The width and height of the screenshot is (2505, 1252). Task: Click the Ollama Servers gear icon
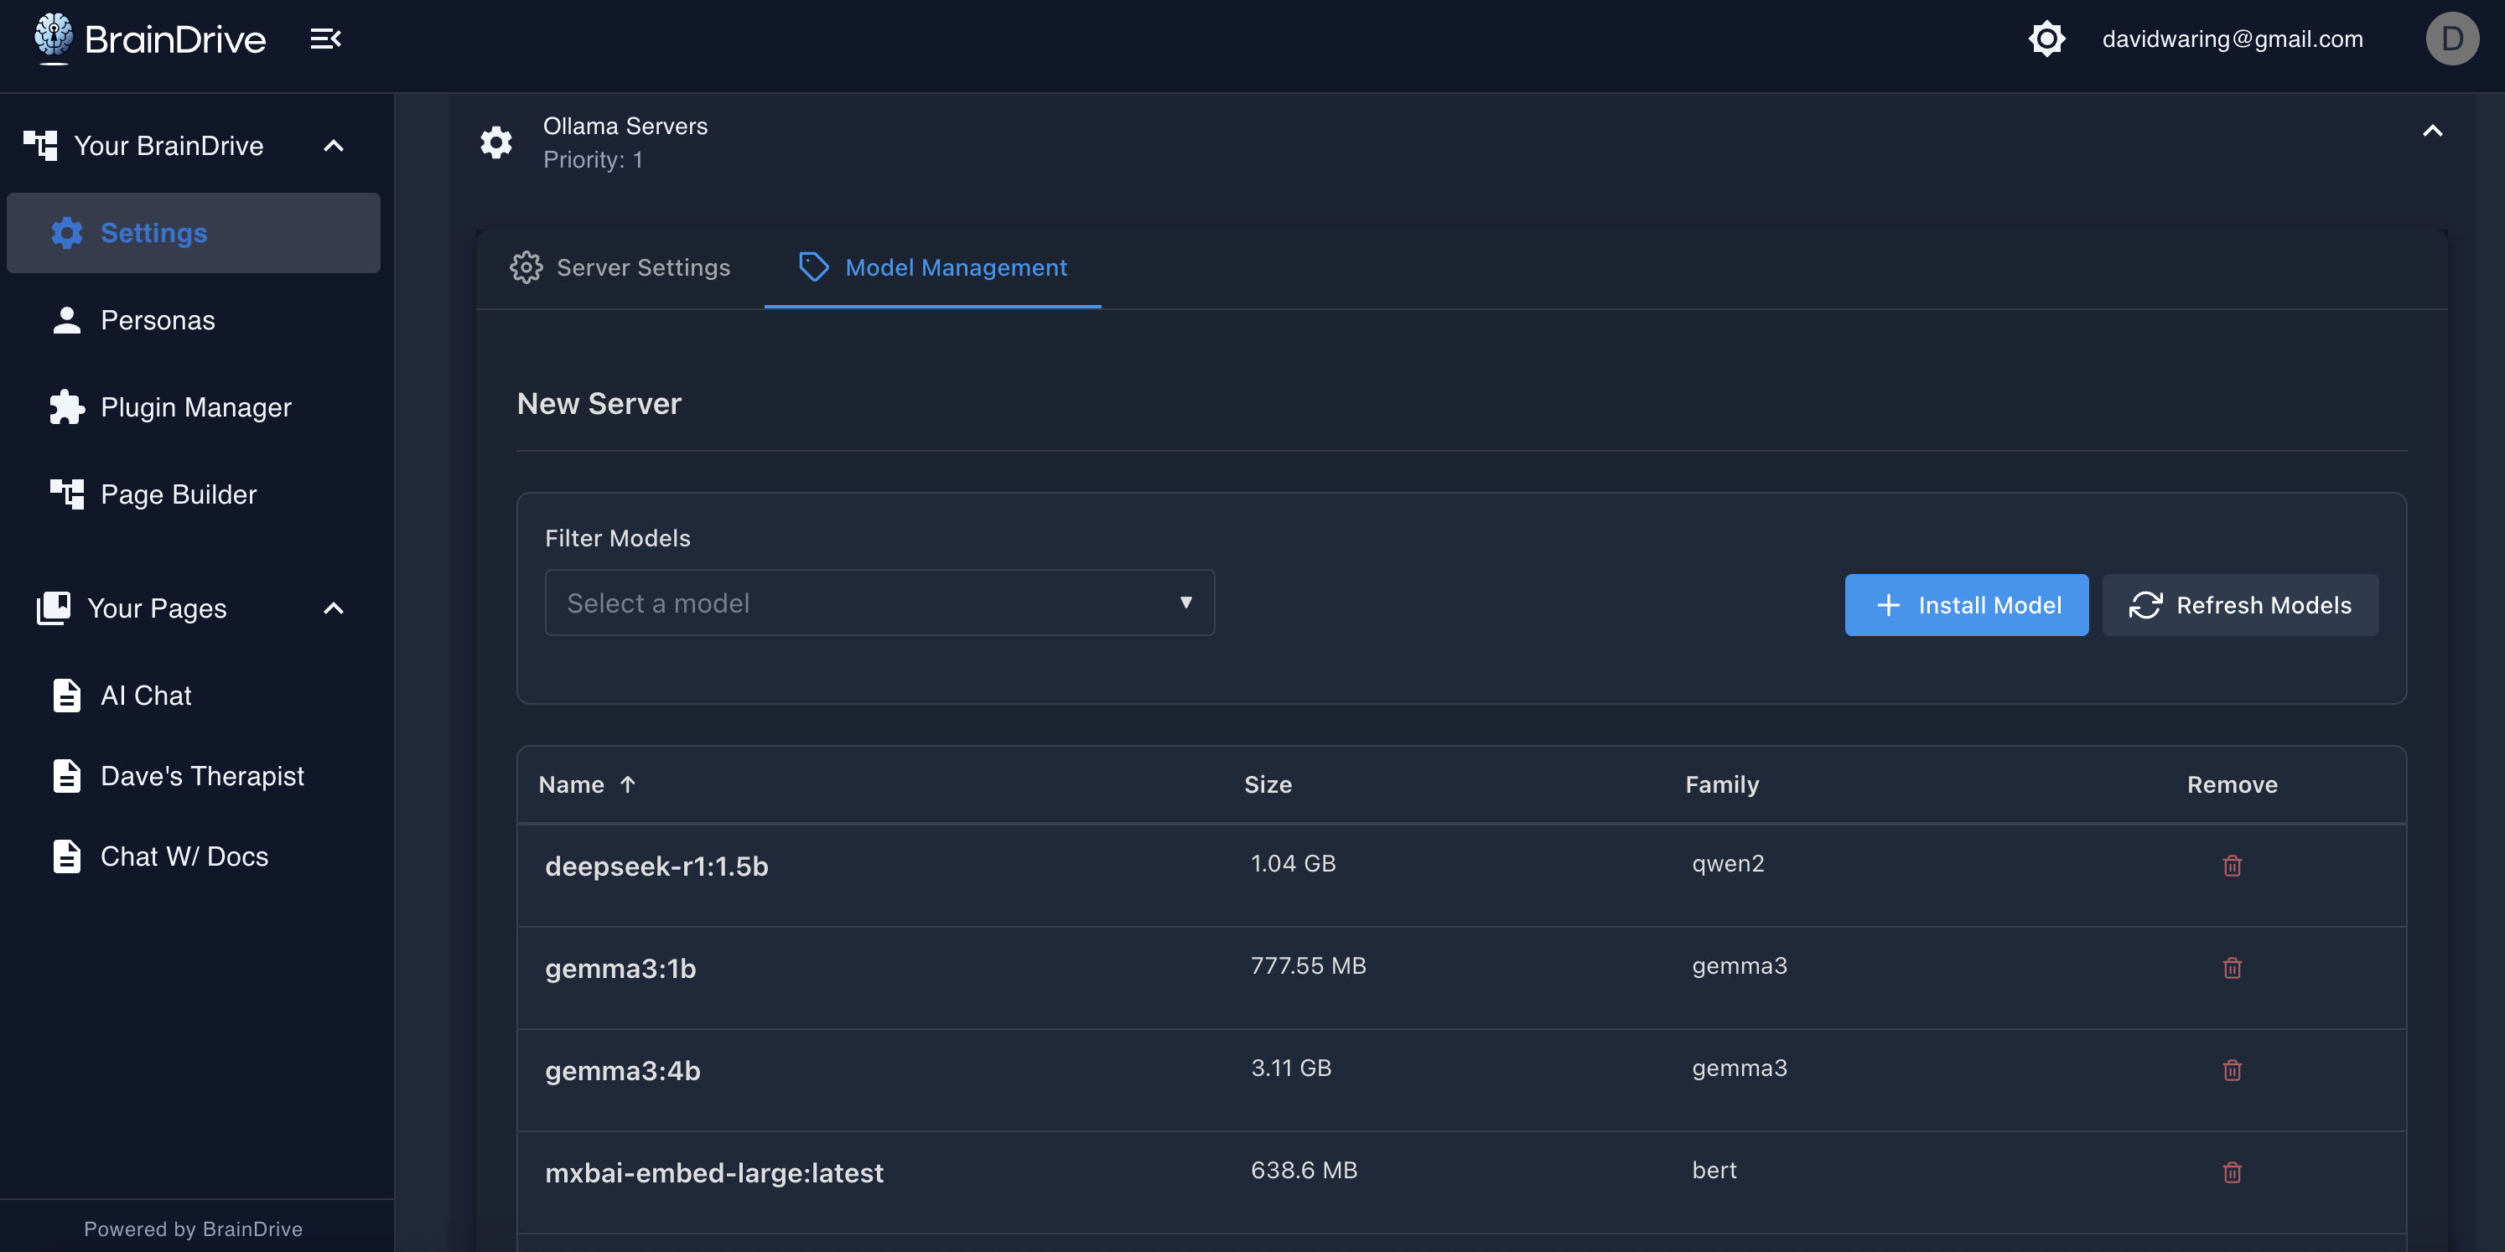pos(496,143)
